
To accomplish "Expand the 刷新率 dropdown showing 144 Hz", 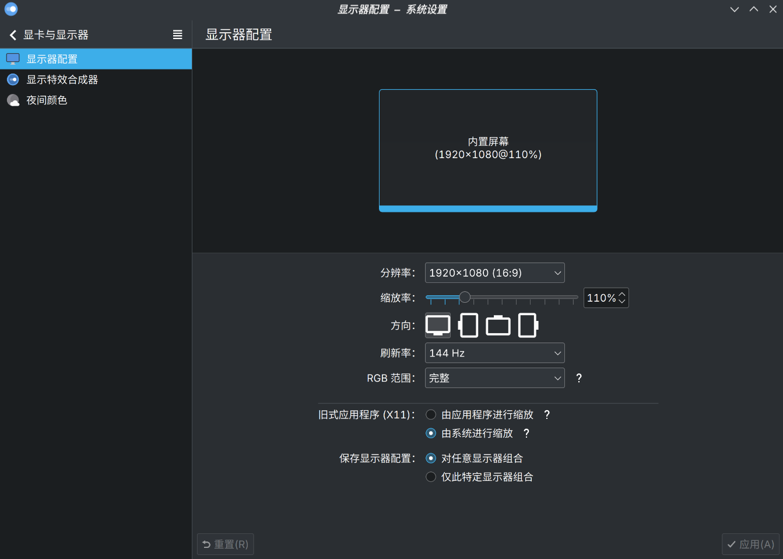I will pos(494,353).
